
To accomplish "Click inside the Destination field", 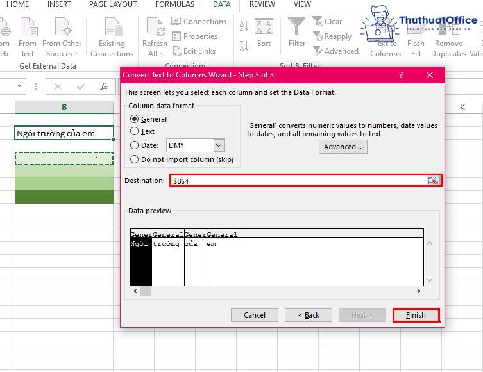I will point(298,181).
